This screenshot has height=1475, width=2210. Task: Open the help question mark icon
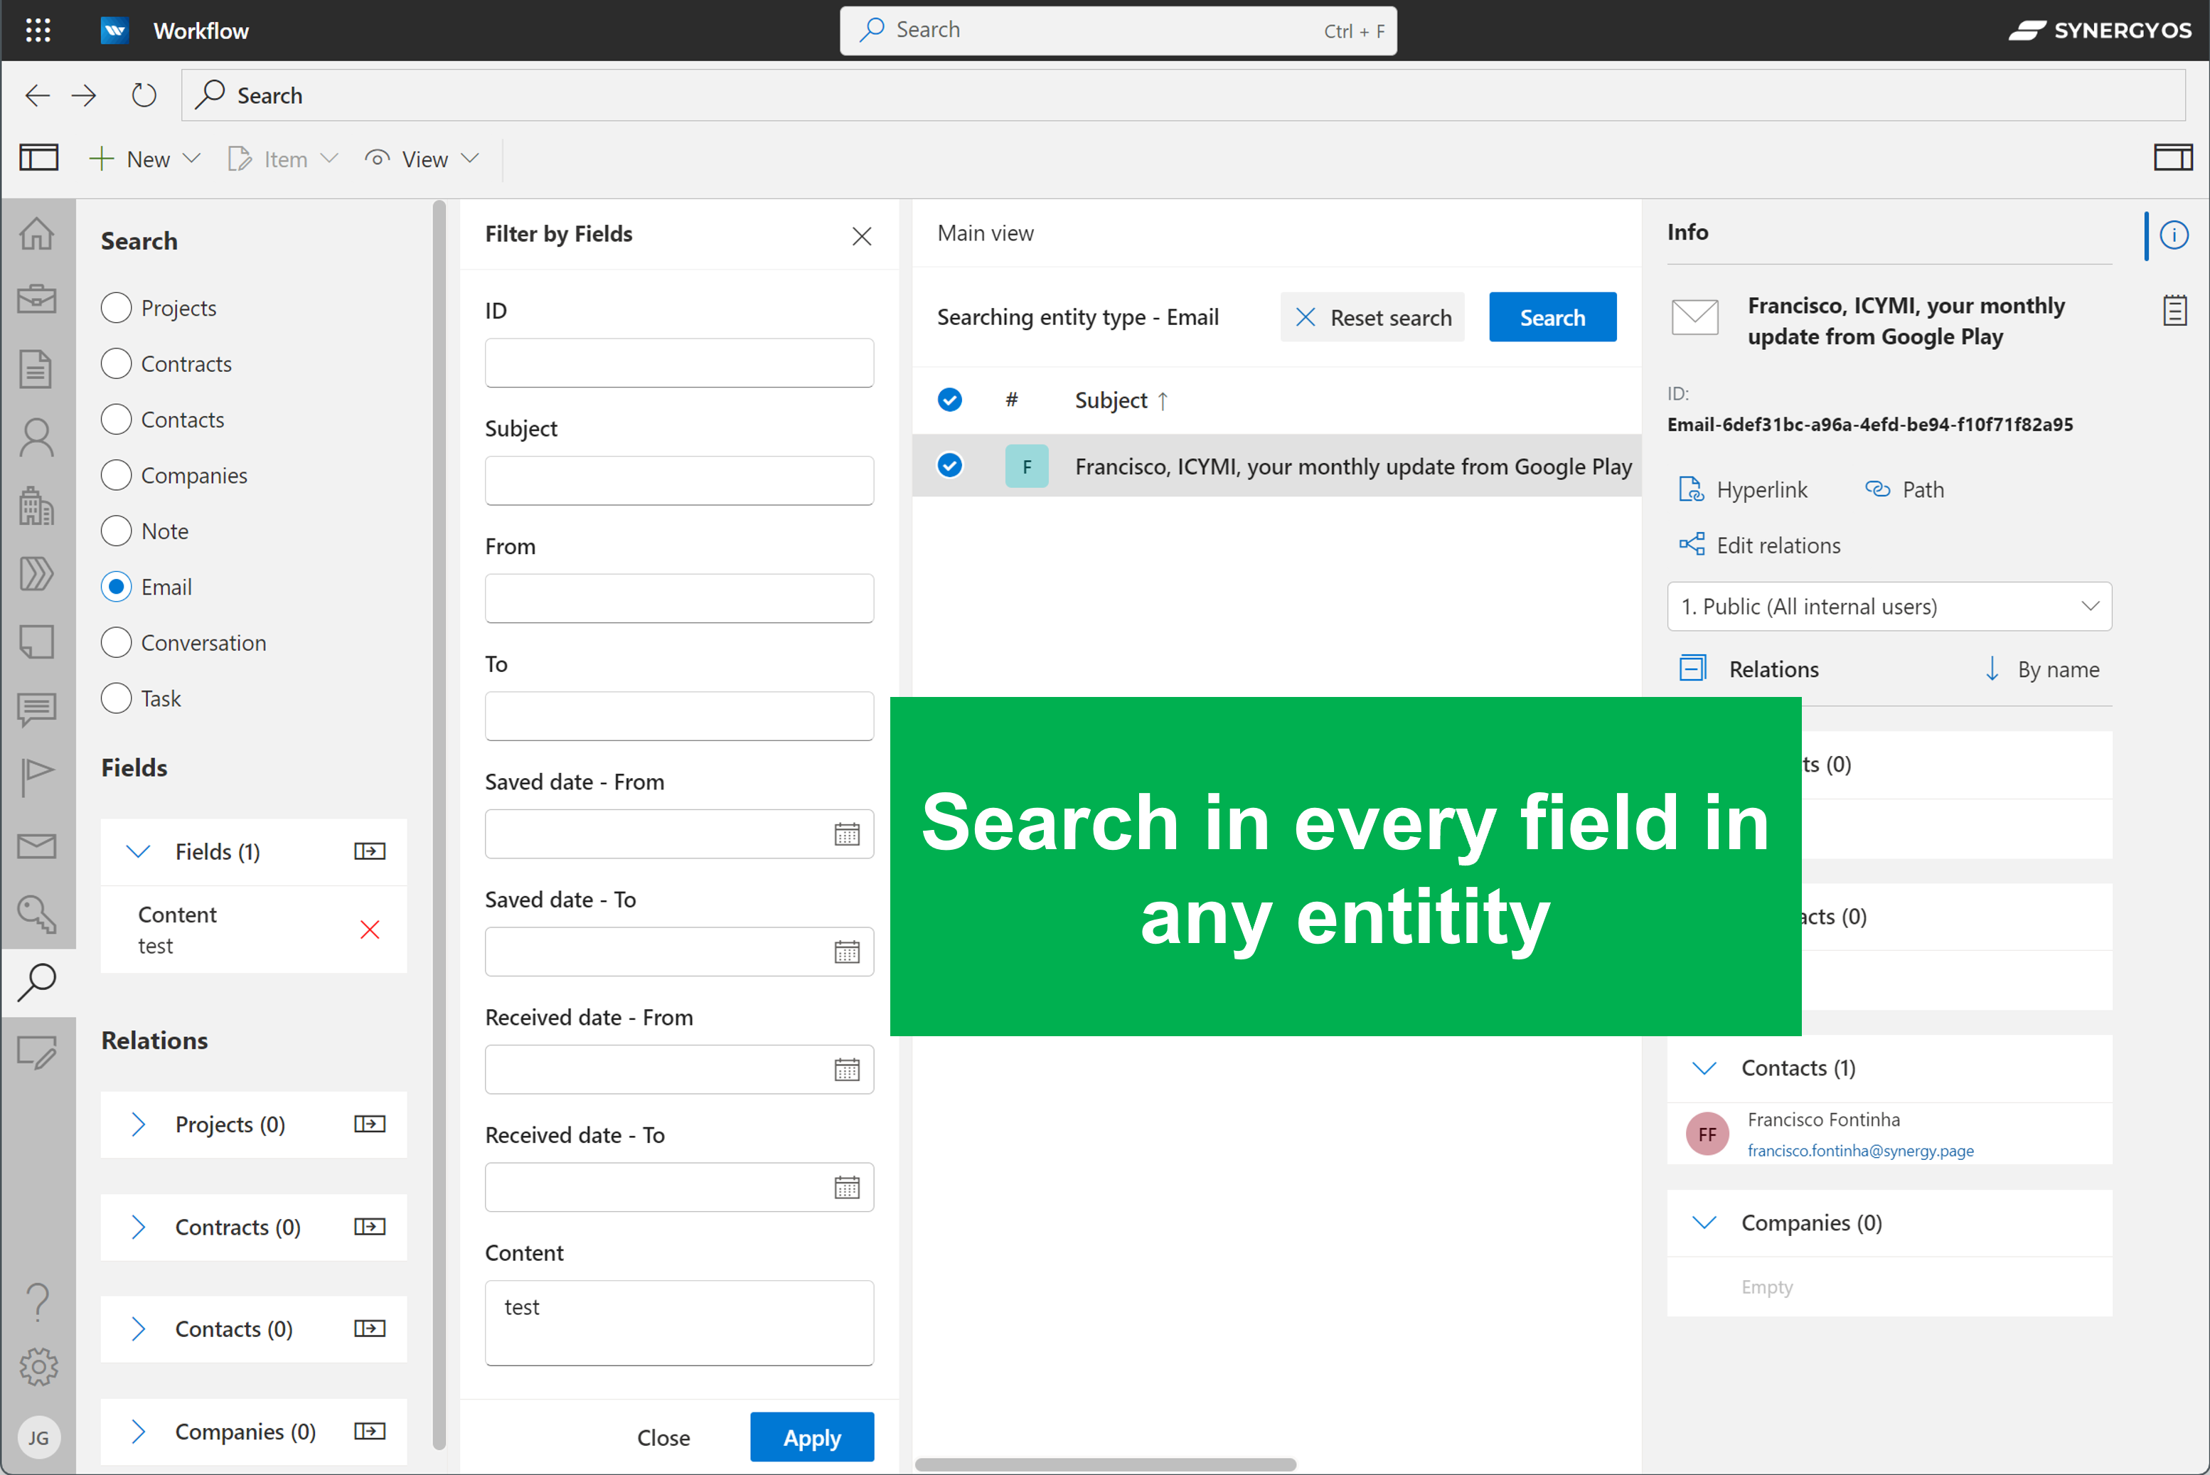point(38,1301)
